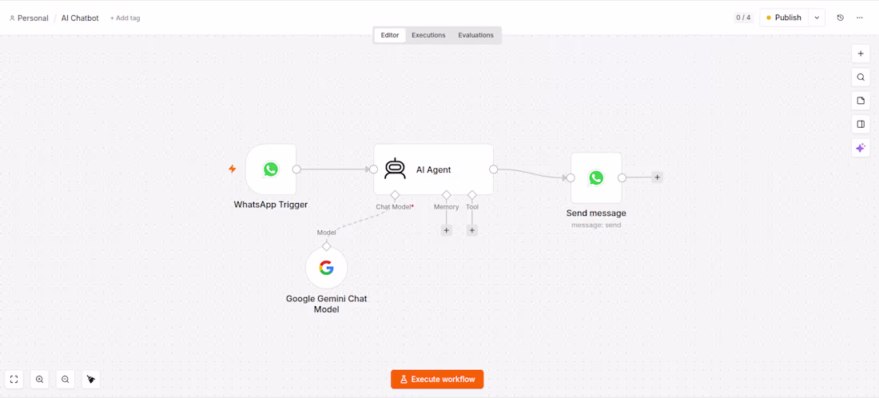Click the AI Chatbot workflow name
The height and width of the screenshot is (398, 879).
tap(80, 18)
